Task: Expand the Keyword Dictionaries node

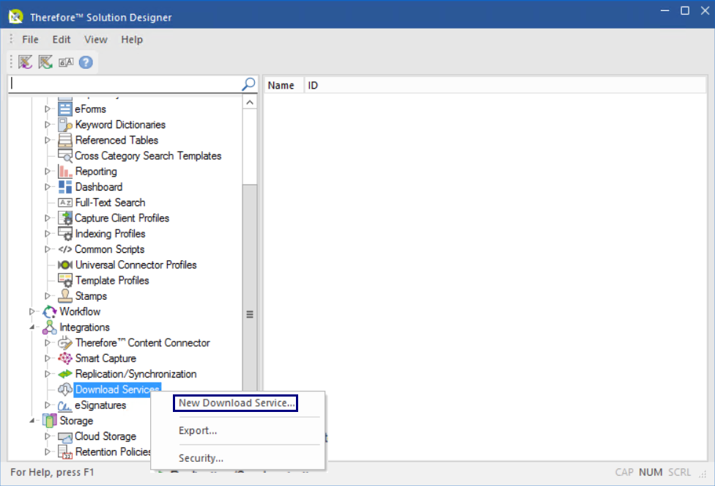Action: point(48,125)
